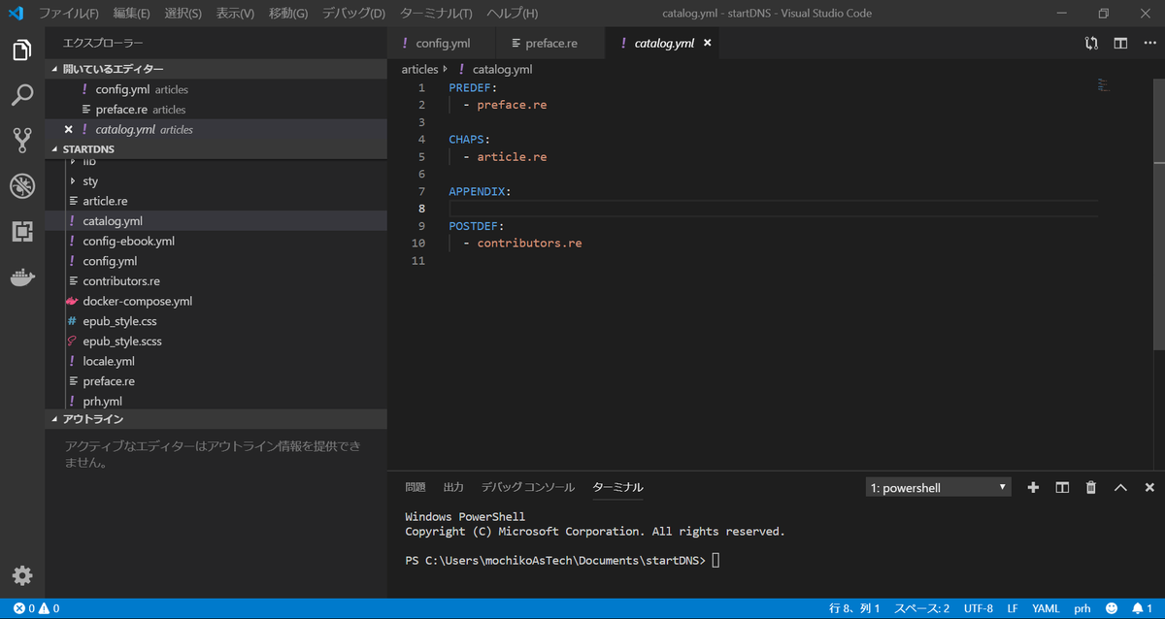The image size is (1165, 619).
Task: Open the Go menu
Action: (288, 14)
